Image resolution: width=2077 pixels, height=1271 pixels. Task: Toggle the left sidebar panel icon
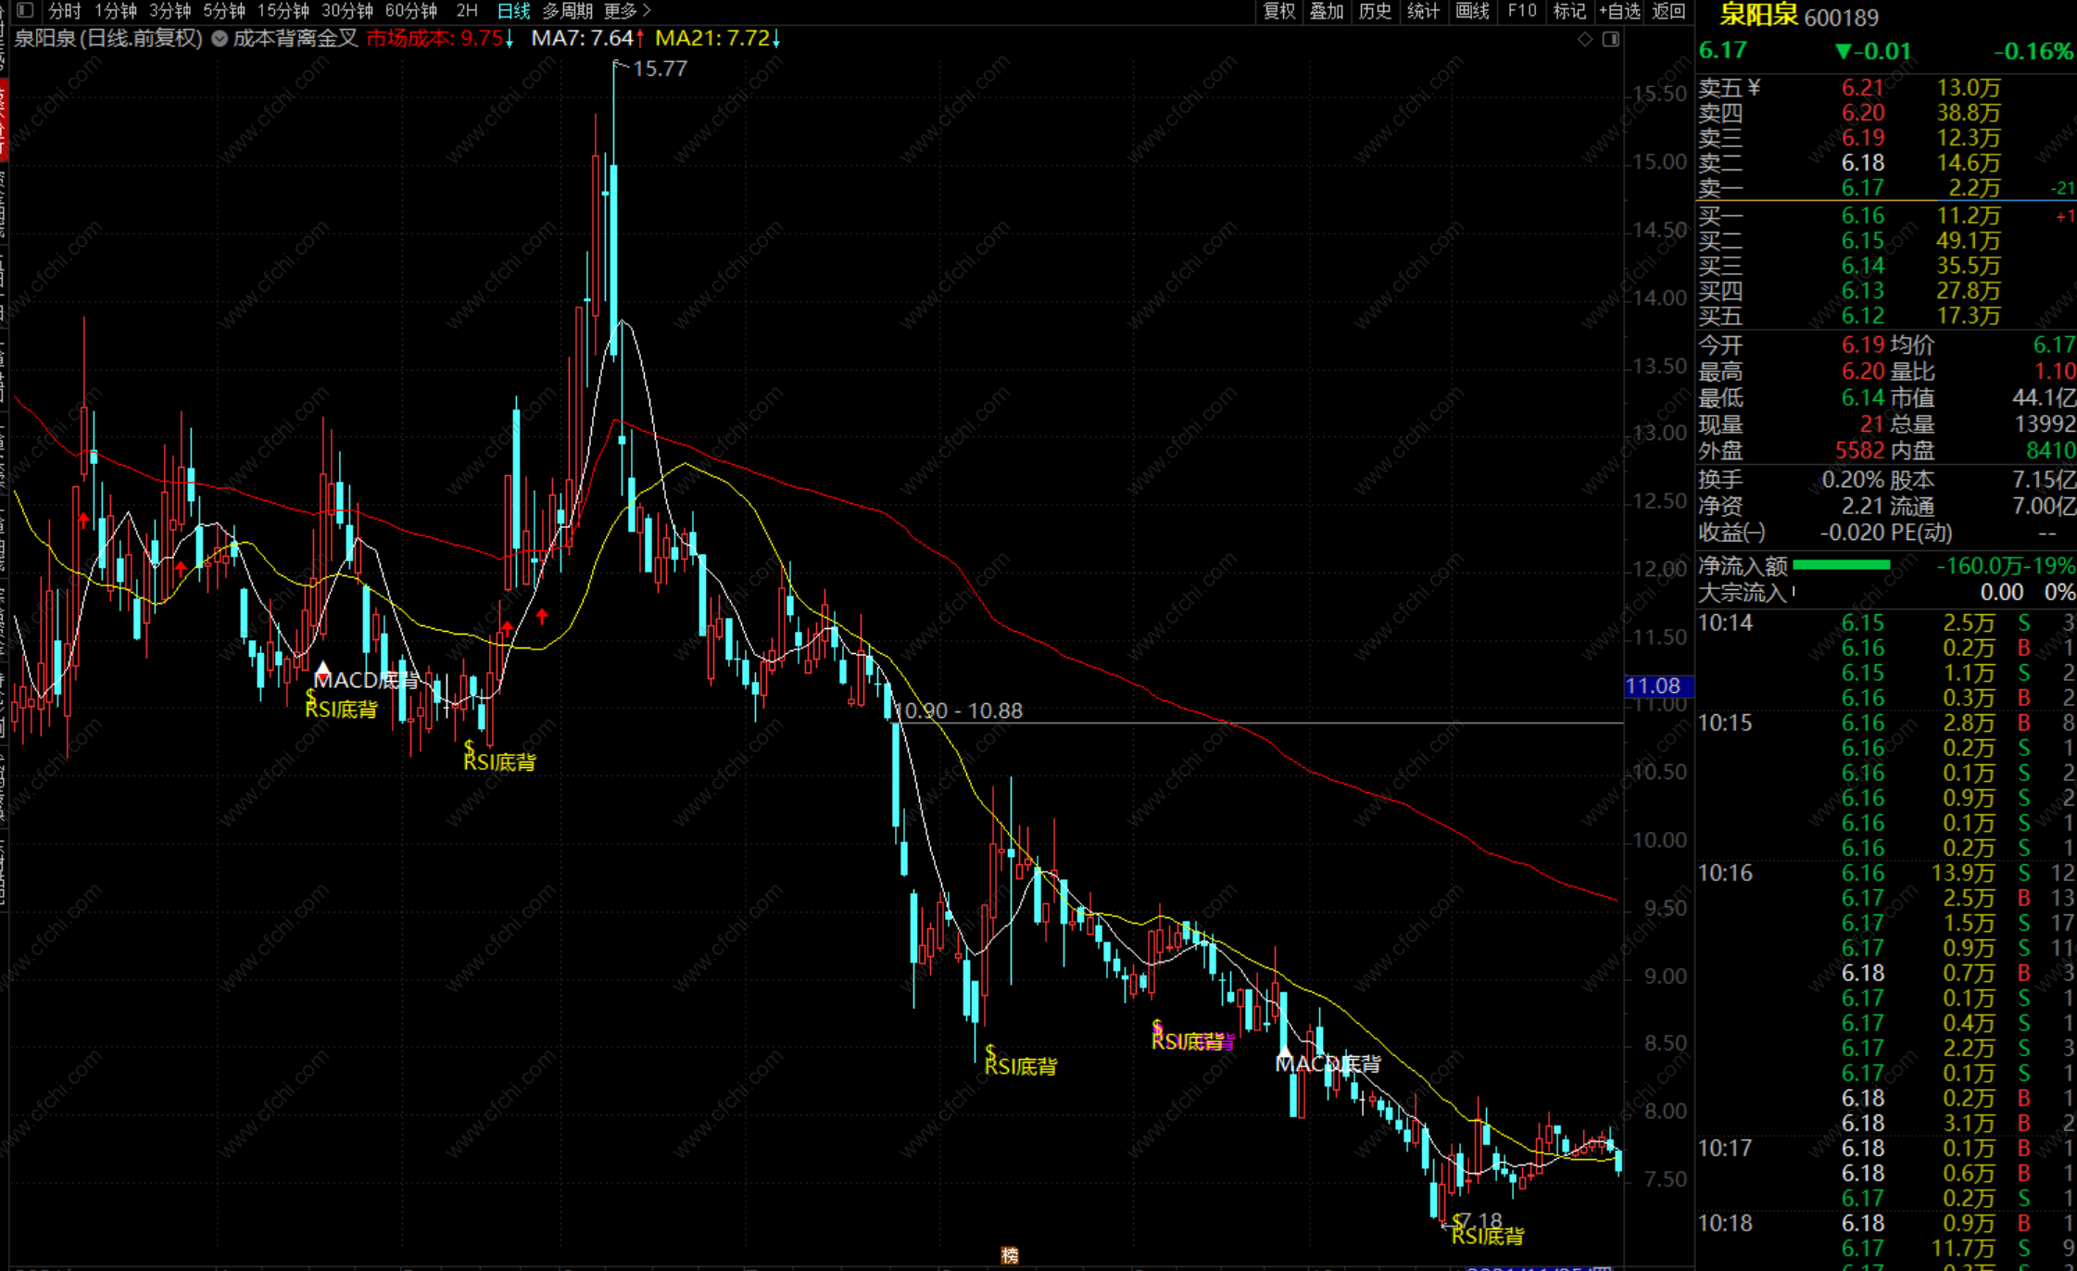[x=25, y=10]
